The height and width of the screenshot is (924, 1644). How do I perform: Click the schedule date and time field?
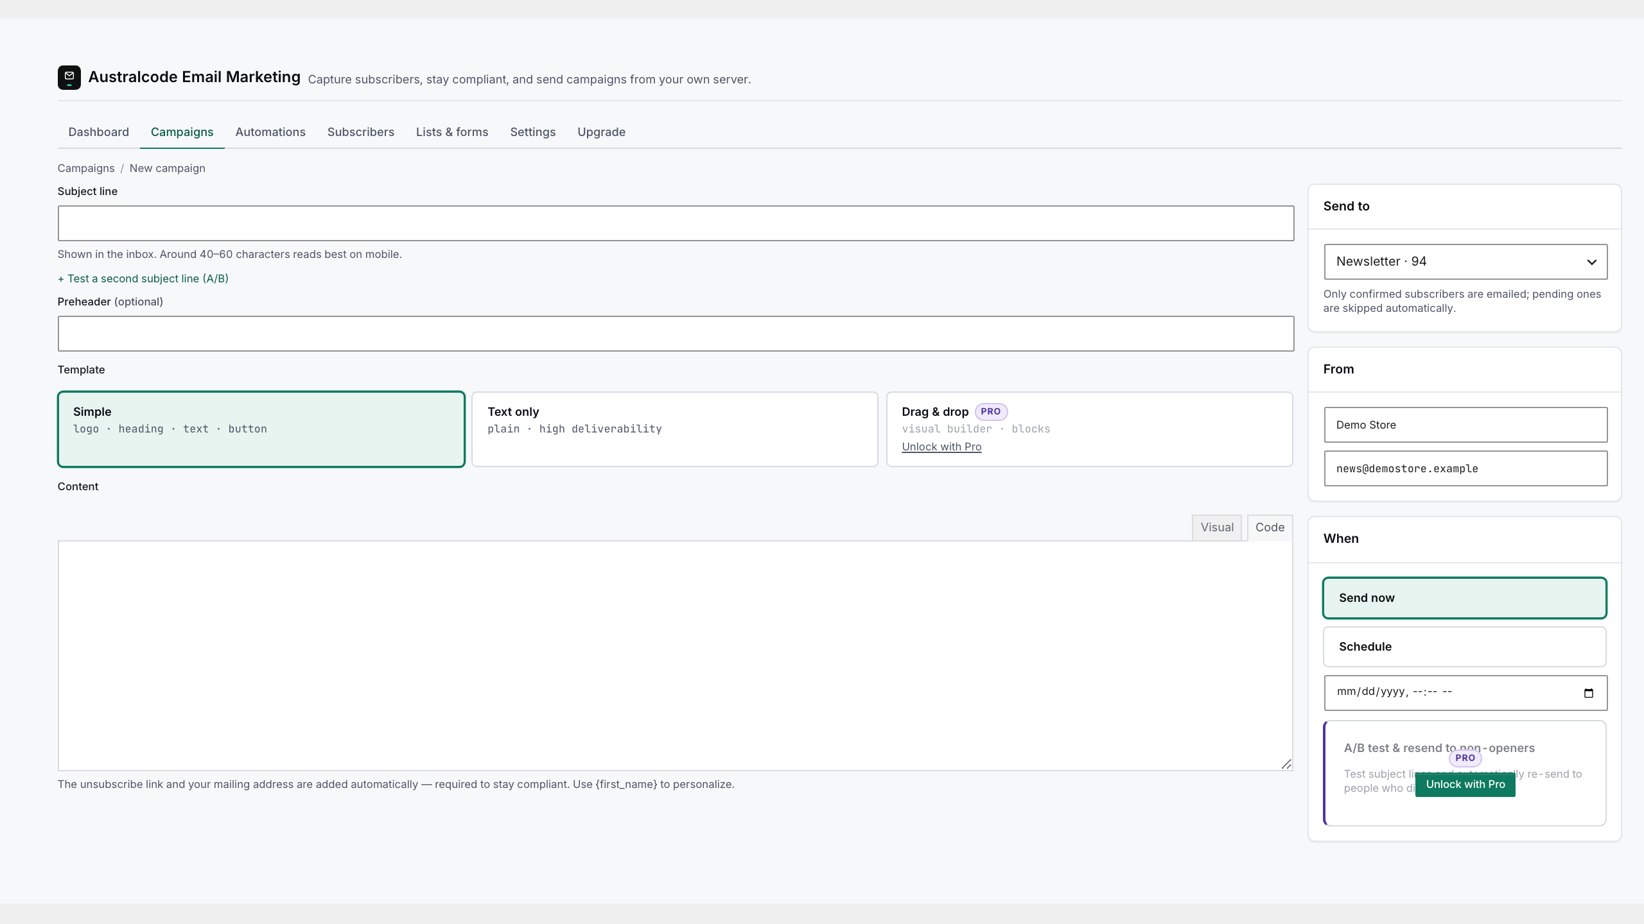(1465, 693)
